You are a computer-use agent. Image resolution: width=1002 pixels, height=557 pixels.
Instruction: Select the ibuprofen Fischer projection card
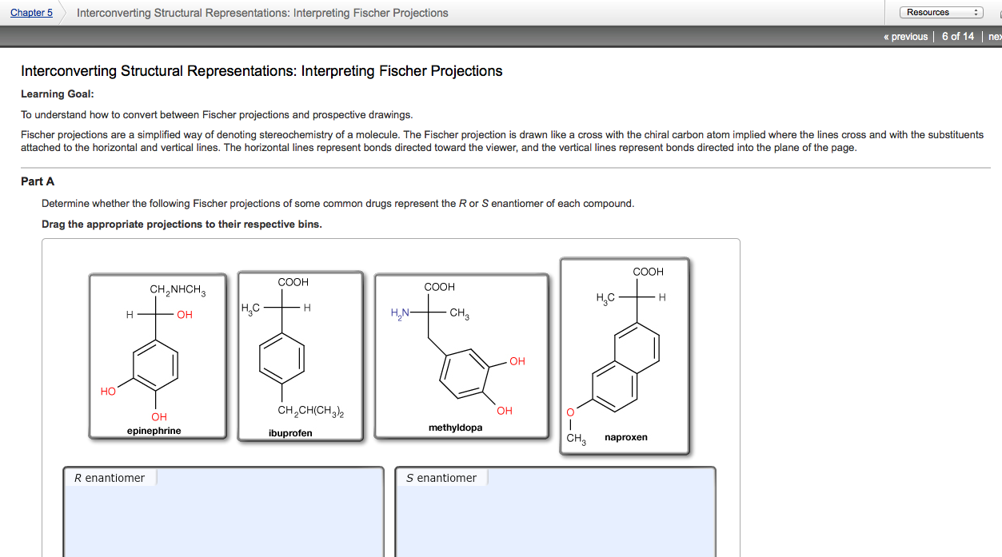point(300,356)
